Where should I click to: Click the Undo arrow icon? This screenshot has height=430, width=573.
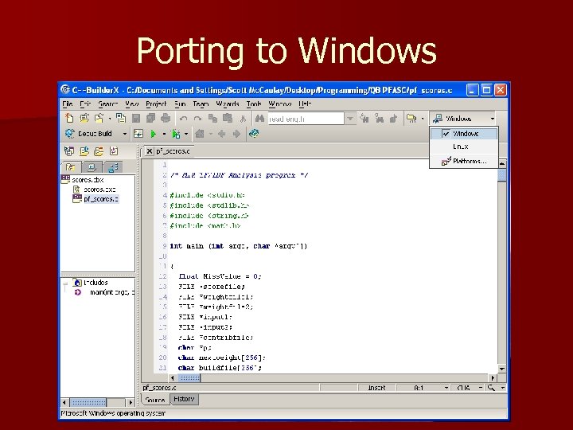point(184,119)
